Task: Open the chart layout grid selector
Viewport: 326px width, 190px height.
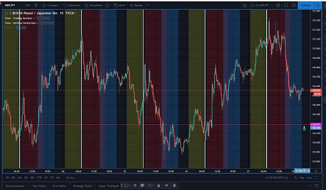Action: (x=245, y=5)
